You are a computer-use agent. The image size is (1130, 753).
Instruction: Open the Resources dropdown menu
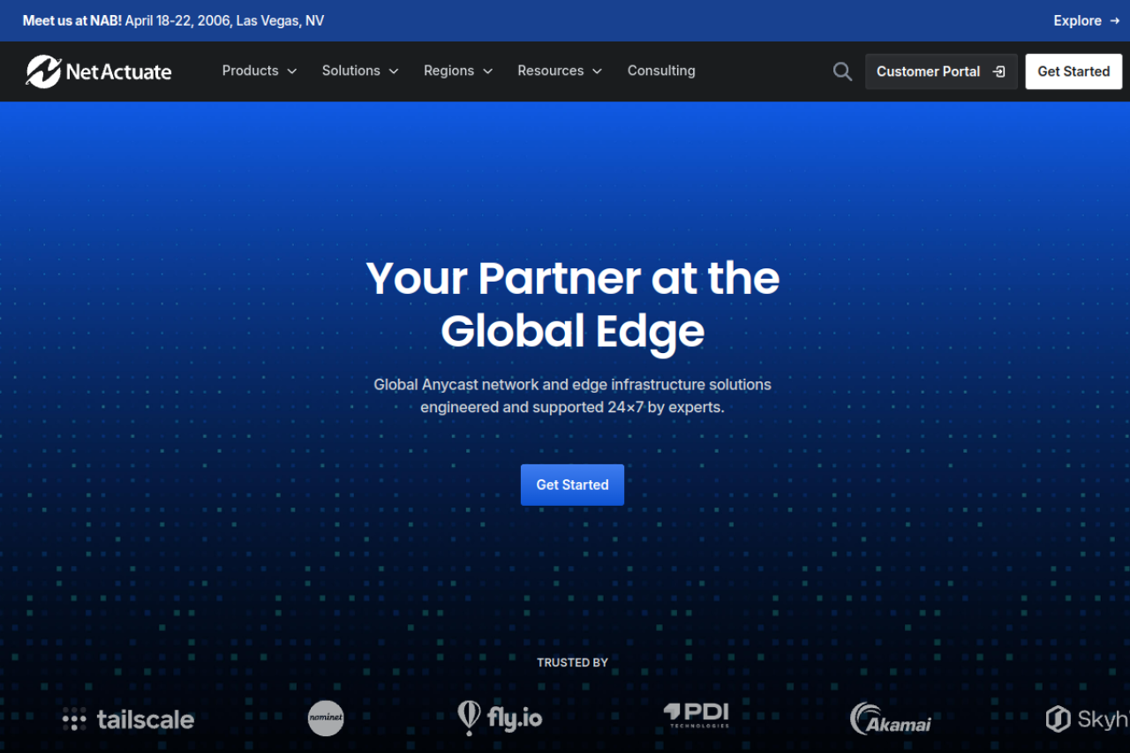coord(559,71)
